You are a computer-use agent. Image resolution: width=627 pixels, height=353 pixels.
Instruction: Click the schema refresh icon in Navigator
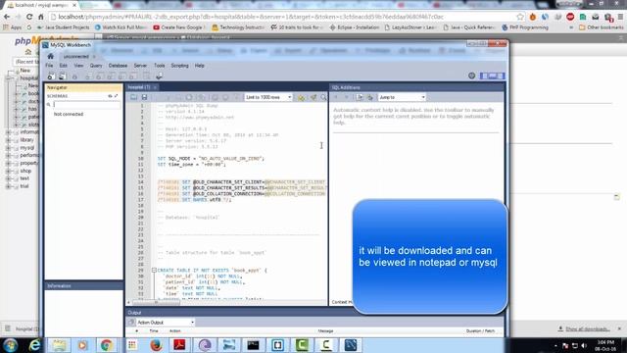pos(110,96)
